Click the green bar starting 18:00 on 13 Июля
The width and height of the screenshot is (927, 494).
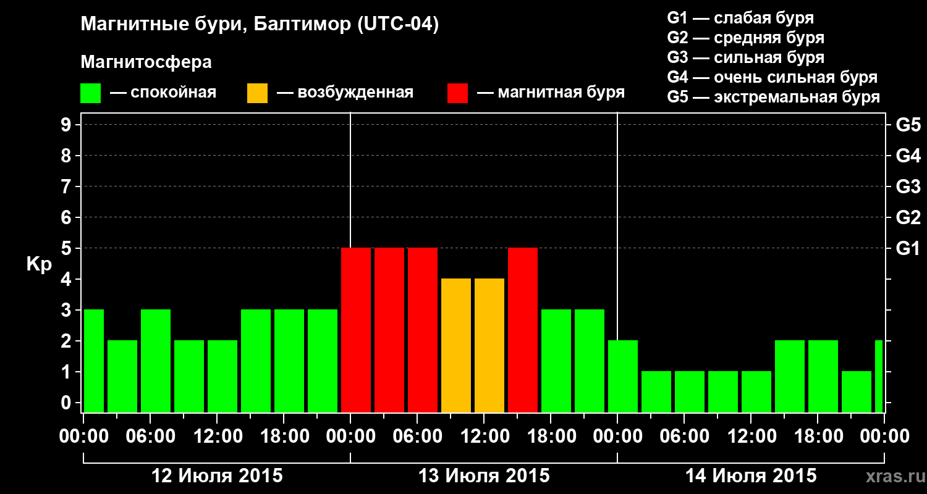[556, 361]
